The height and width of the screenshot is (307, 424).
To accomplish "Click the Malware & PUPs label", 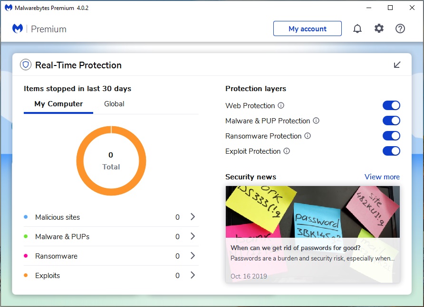I will 62,236.
